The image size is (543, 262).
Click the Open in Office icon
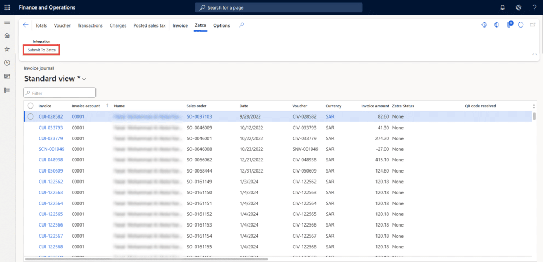click(496, 25)
